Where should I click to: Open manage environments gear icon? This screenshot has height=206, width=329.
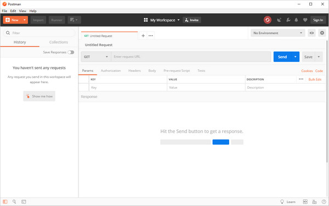(x=322, y=33)
